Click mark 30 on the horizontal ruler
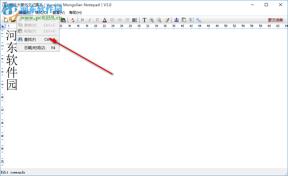The image size is (288, 176). click(139, 26)
